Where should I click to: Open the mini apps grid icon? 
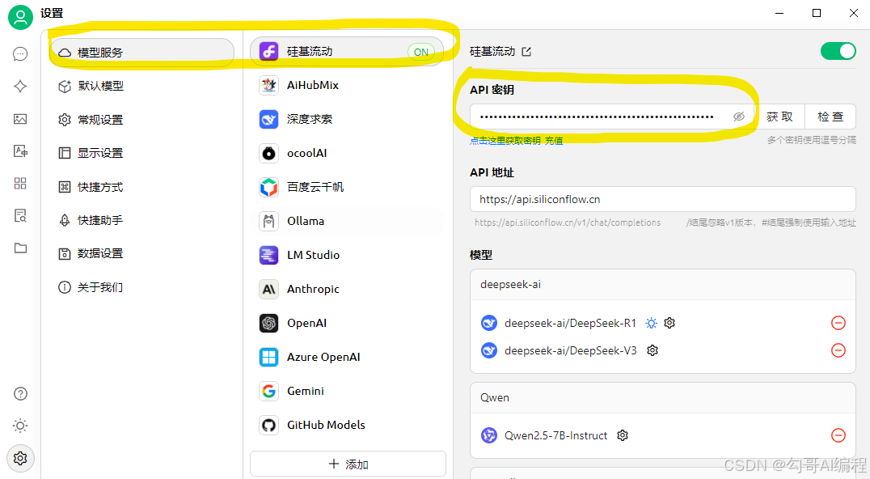tap(20, 183)
